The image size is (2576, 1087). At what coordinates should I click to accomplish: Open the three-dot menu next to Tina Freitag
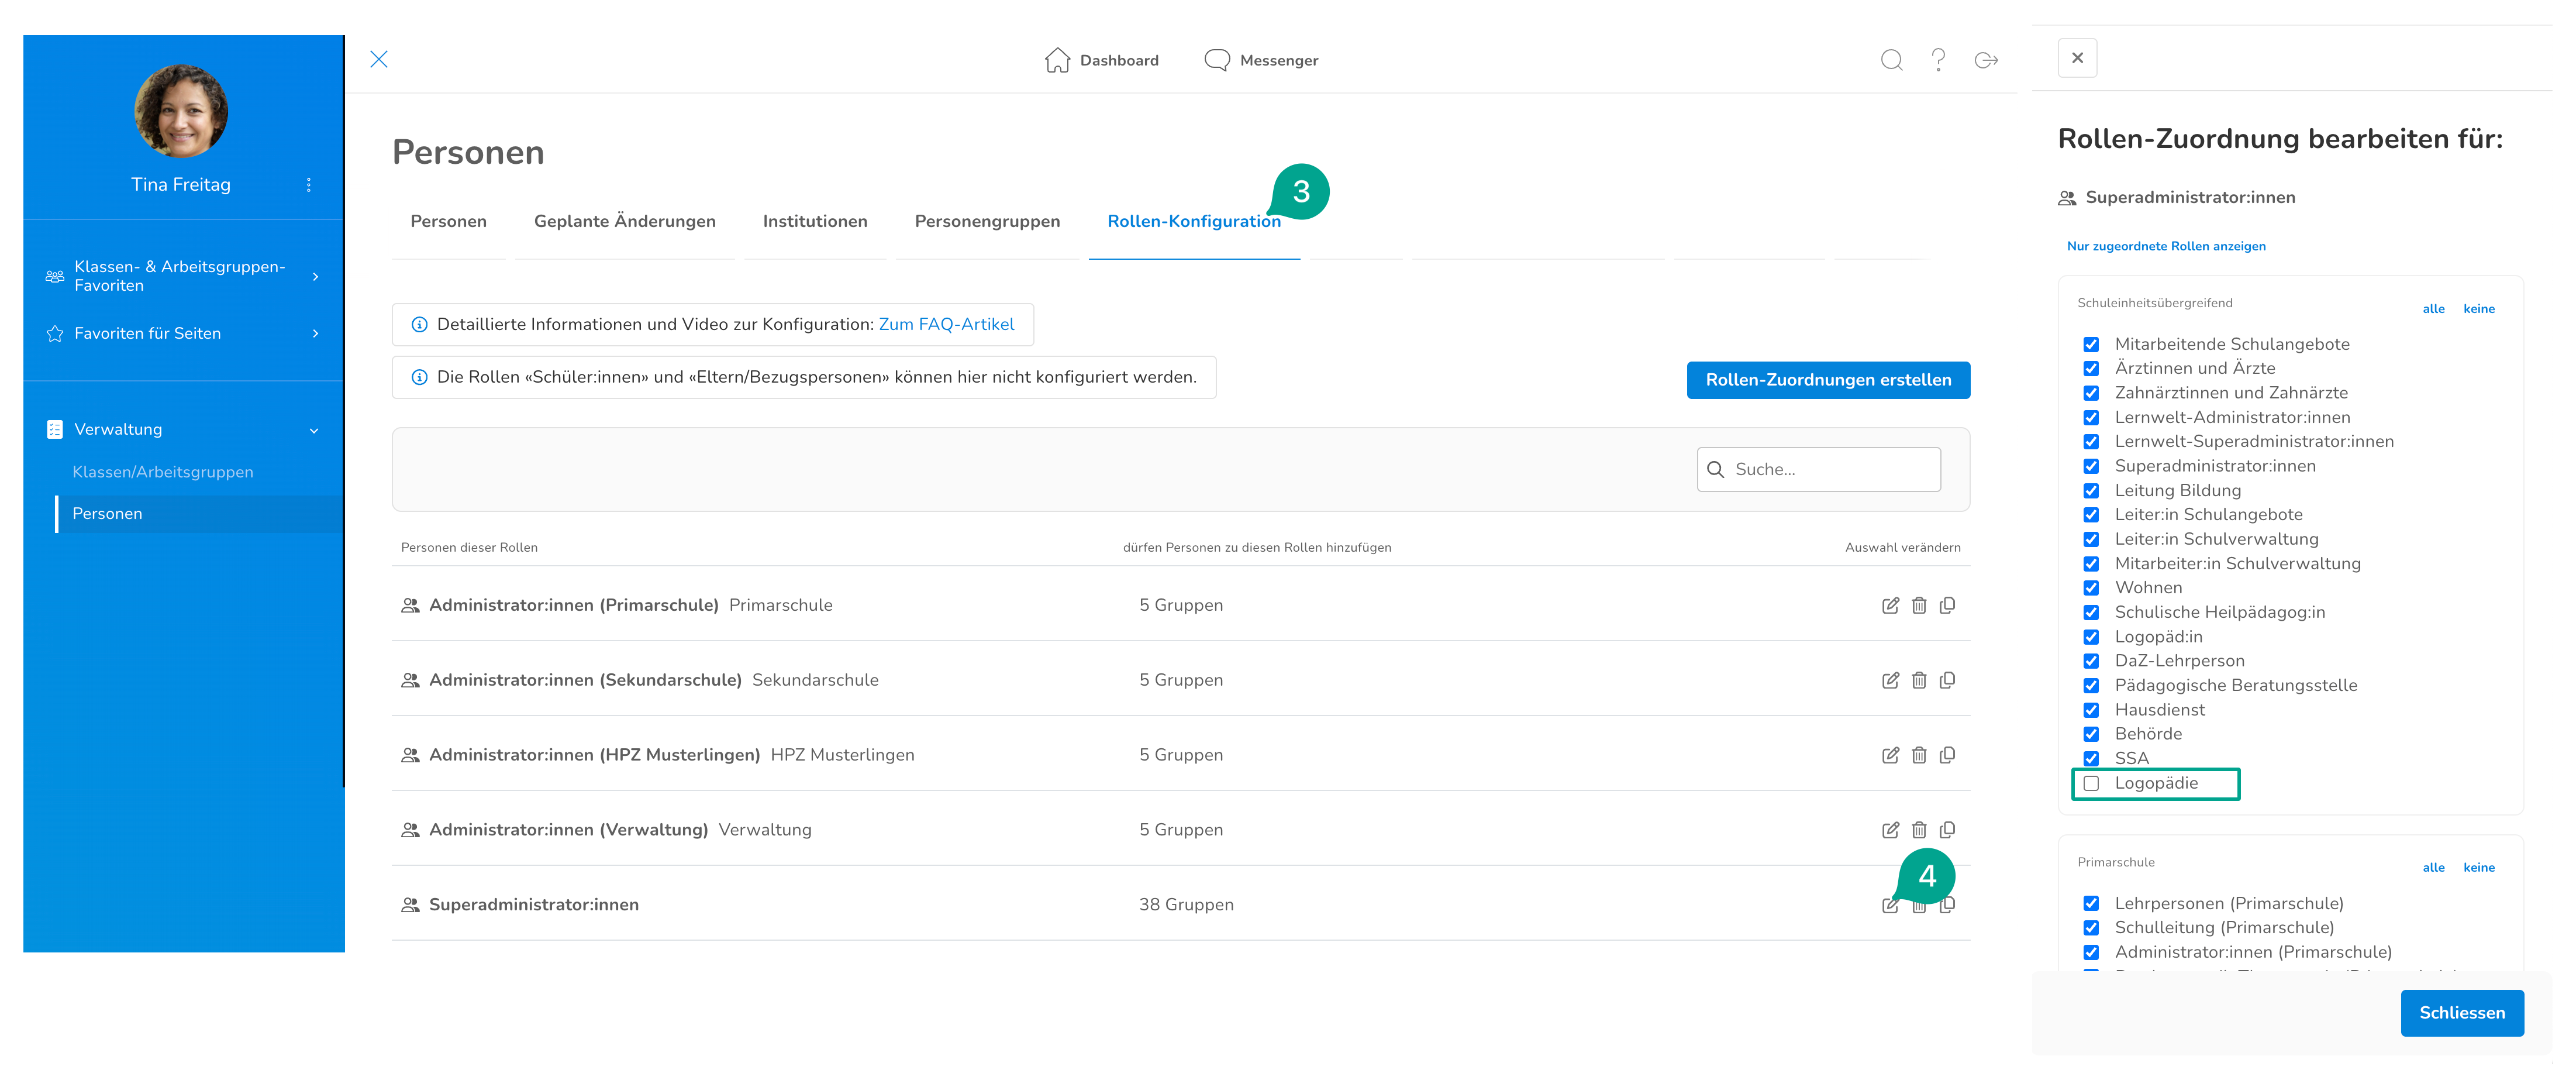[309, 185]
